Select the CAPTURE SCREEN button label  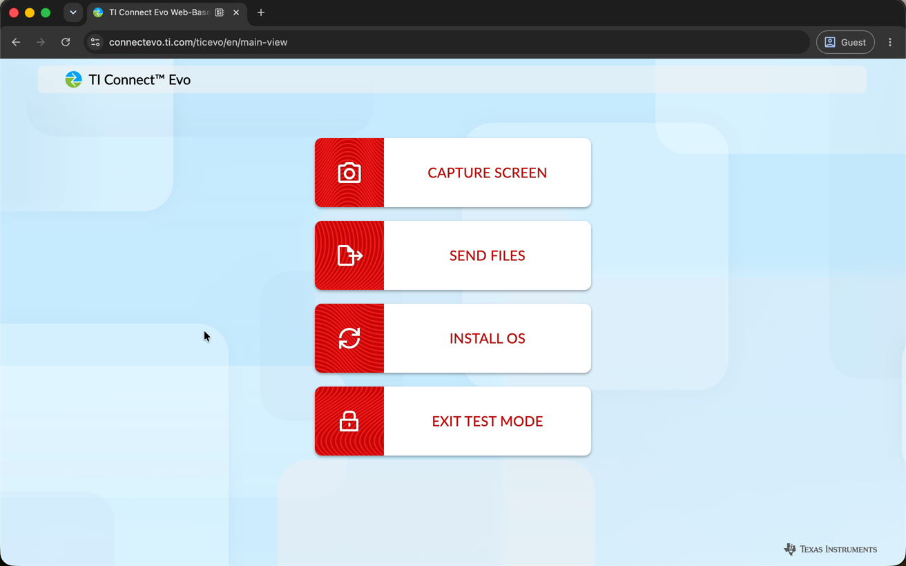point(487,173)
